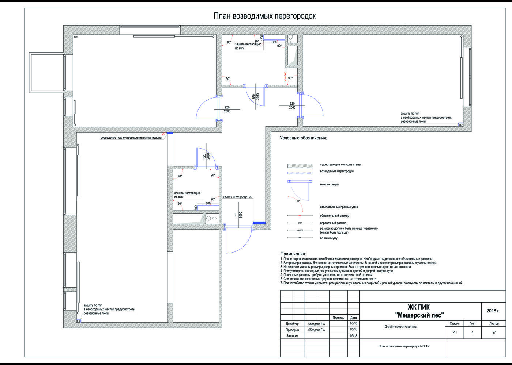Click the 'ЖК ПИК' title block text
512x365 pixels.
tap(419, 307)
